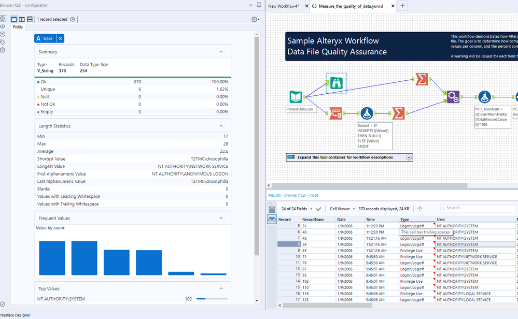This screenshot has height=319, width=518.
Task: Open the 24 of 24 Fields dropdown
Action: 297,209
